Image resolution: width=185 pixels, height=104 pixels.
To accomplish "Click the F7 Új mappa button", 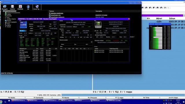I will 119,98.
